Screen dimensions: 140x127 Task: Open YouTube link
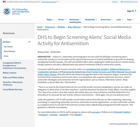(x=54, y=115)
